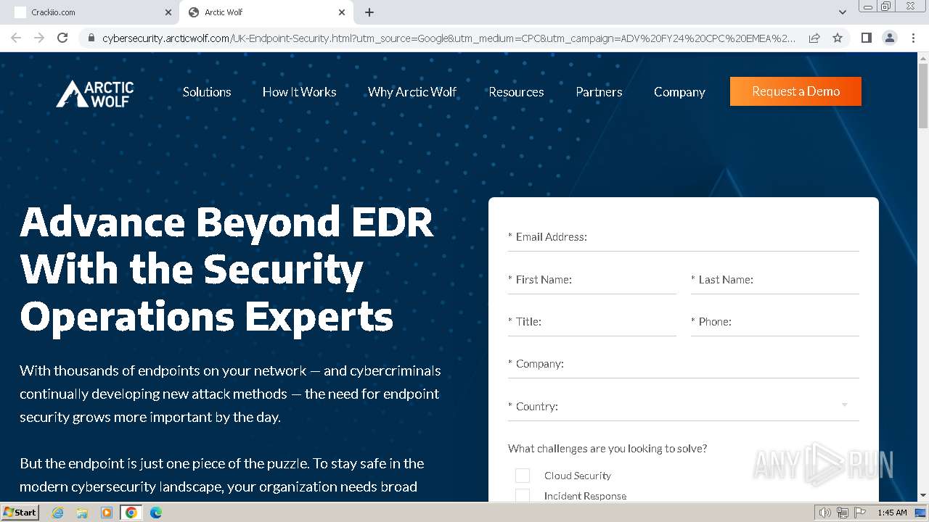Click the browser forward arrow
Viewport: 929px width, 522px height.
pyautogui.click(x=39, y=38)
